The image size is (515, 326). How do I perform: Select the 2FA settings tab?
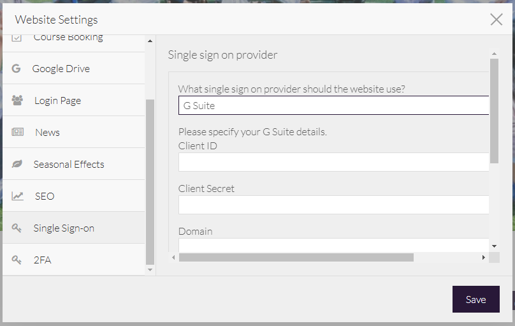pyautogui.click(x=42, y=260)
